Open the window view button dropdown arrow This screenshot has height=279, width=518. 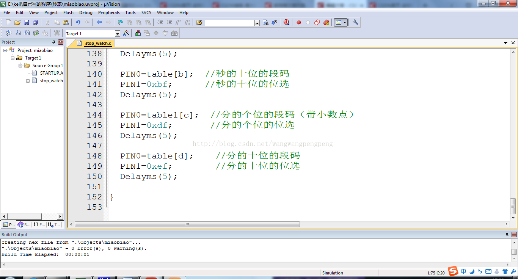(x=345, y=23)
